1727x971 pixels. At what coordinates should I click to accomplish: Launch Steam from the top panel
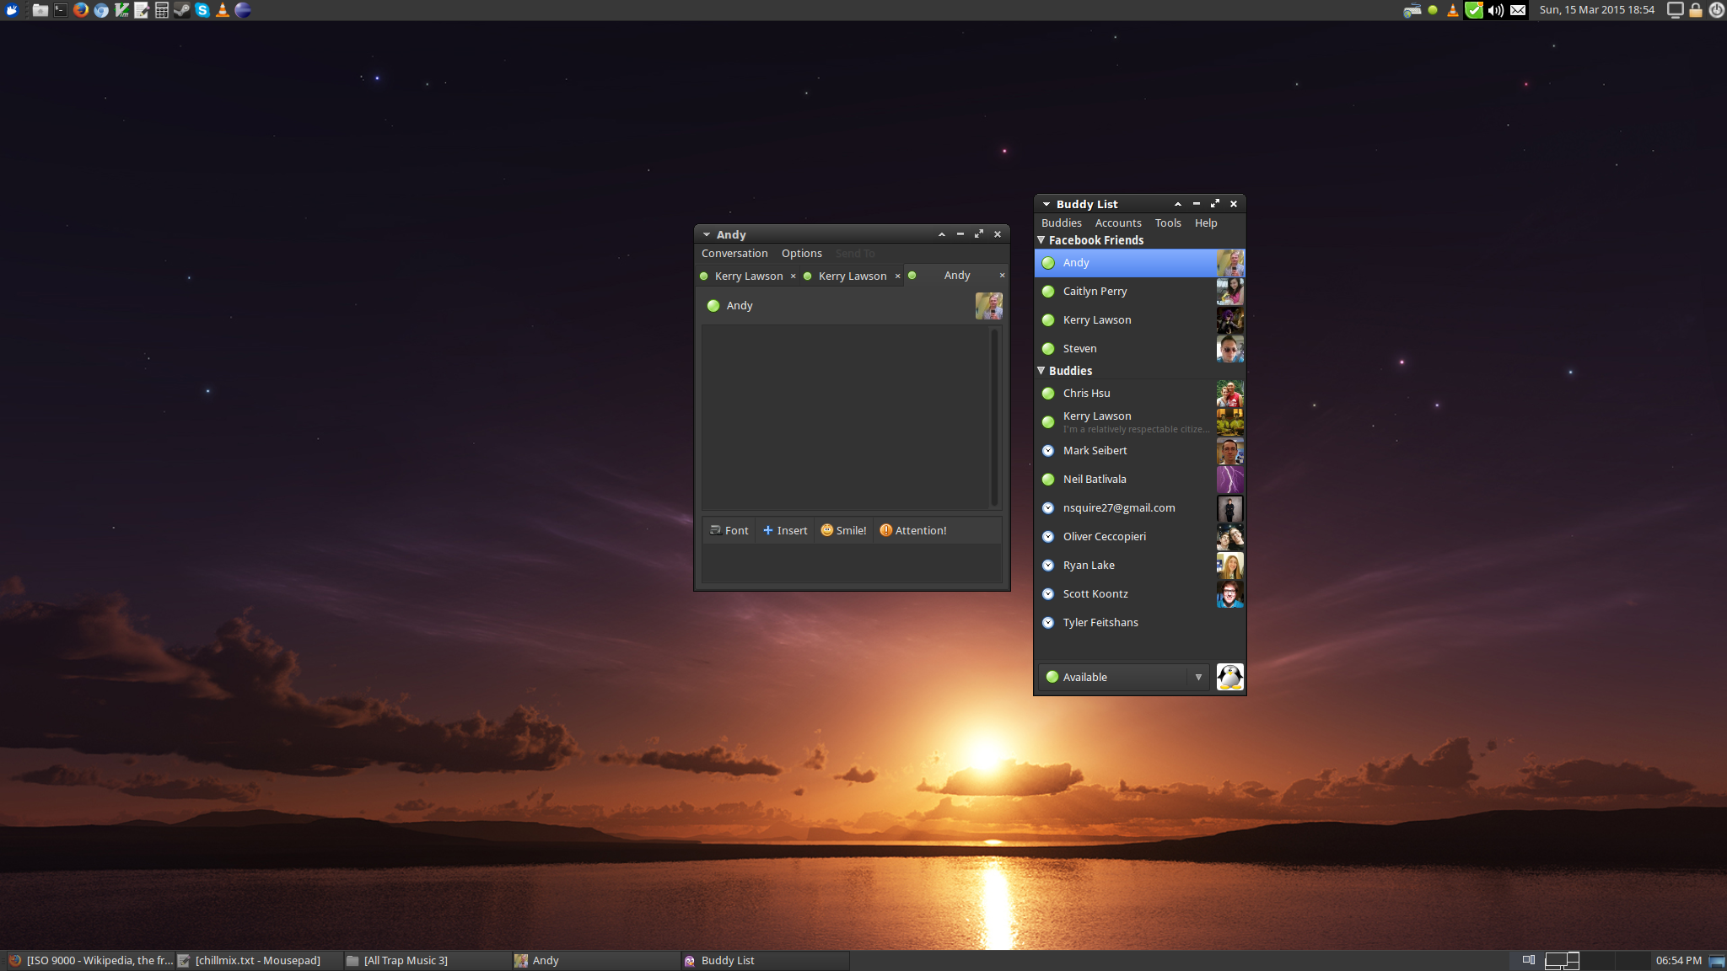click(182, 10)
